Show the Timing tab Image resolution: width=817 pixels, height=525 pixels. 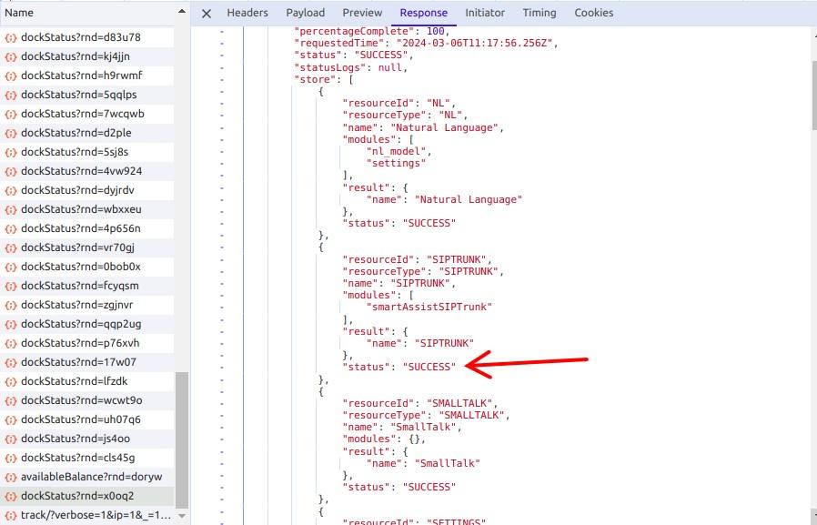click(x=540, y=13)
